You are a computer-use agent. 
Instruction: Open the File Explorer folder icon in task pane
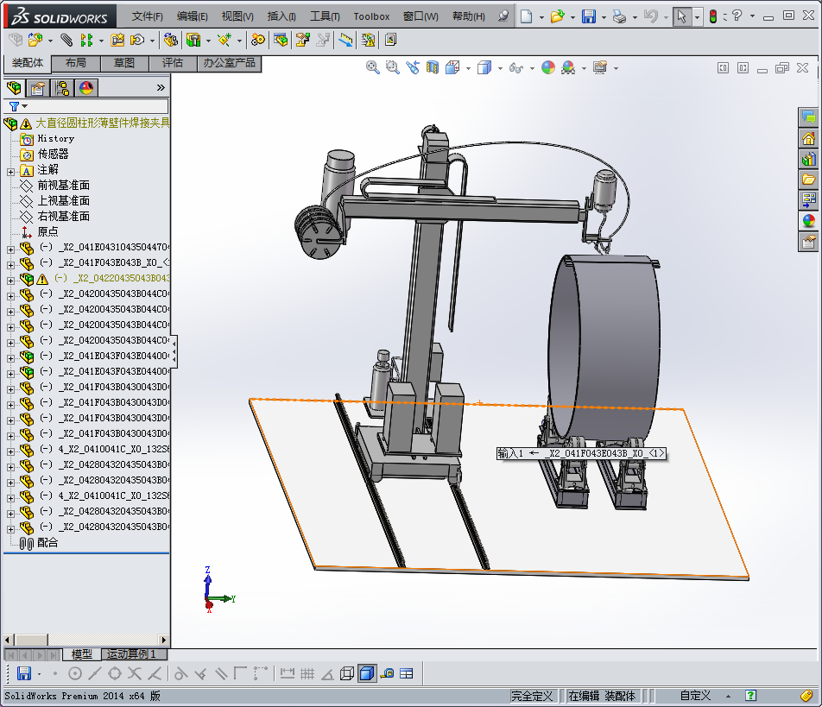pos(808,180)
